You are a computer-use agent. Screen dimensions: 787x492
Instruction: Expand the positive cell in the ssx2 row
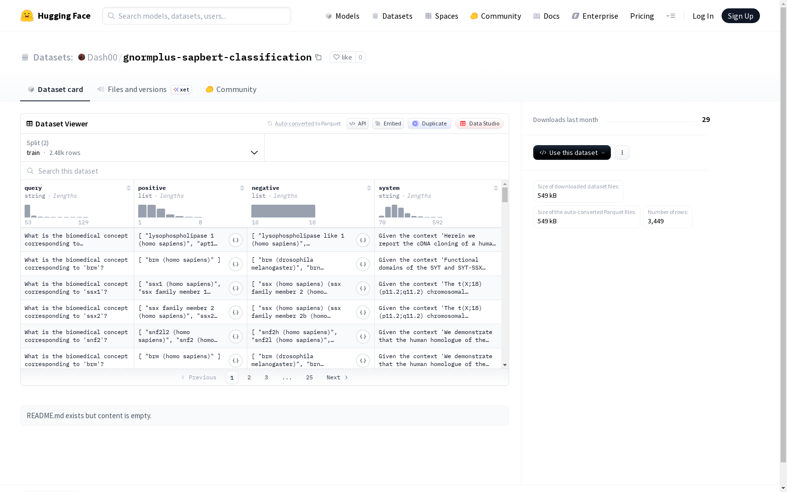point(236,312)
